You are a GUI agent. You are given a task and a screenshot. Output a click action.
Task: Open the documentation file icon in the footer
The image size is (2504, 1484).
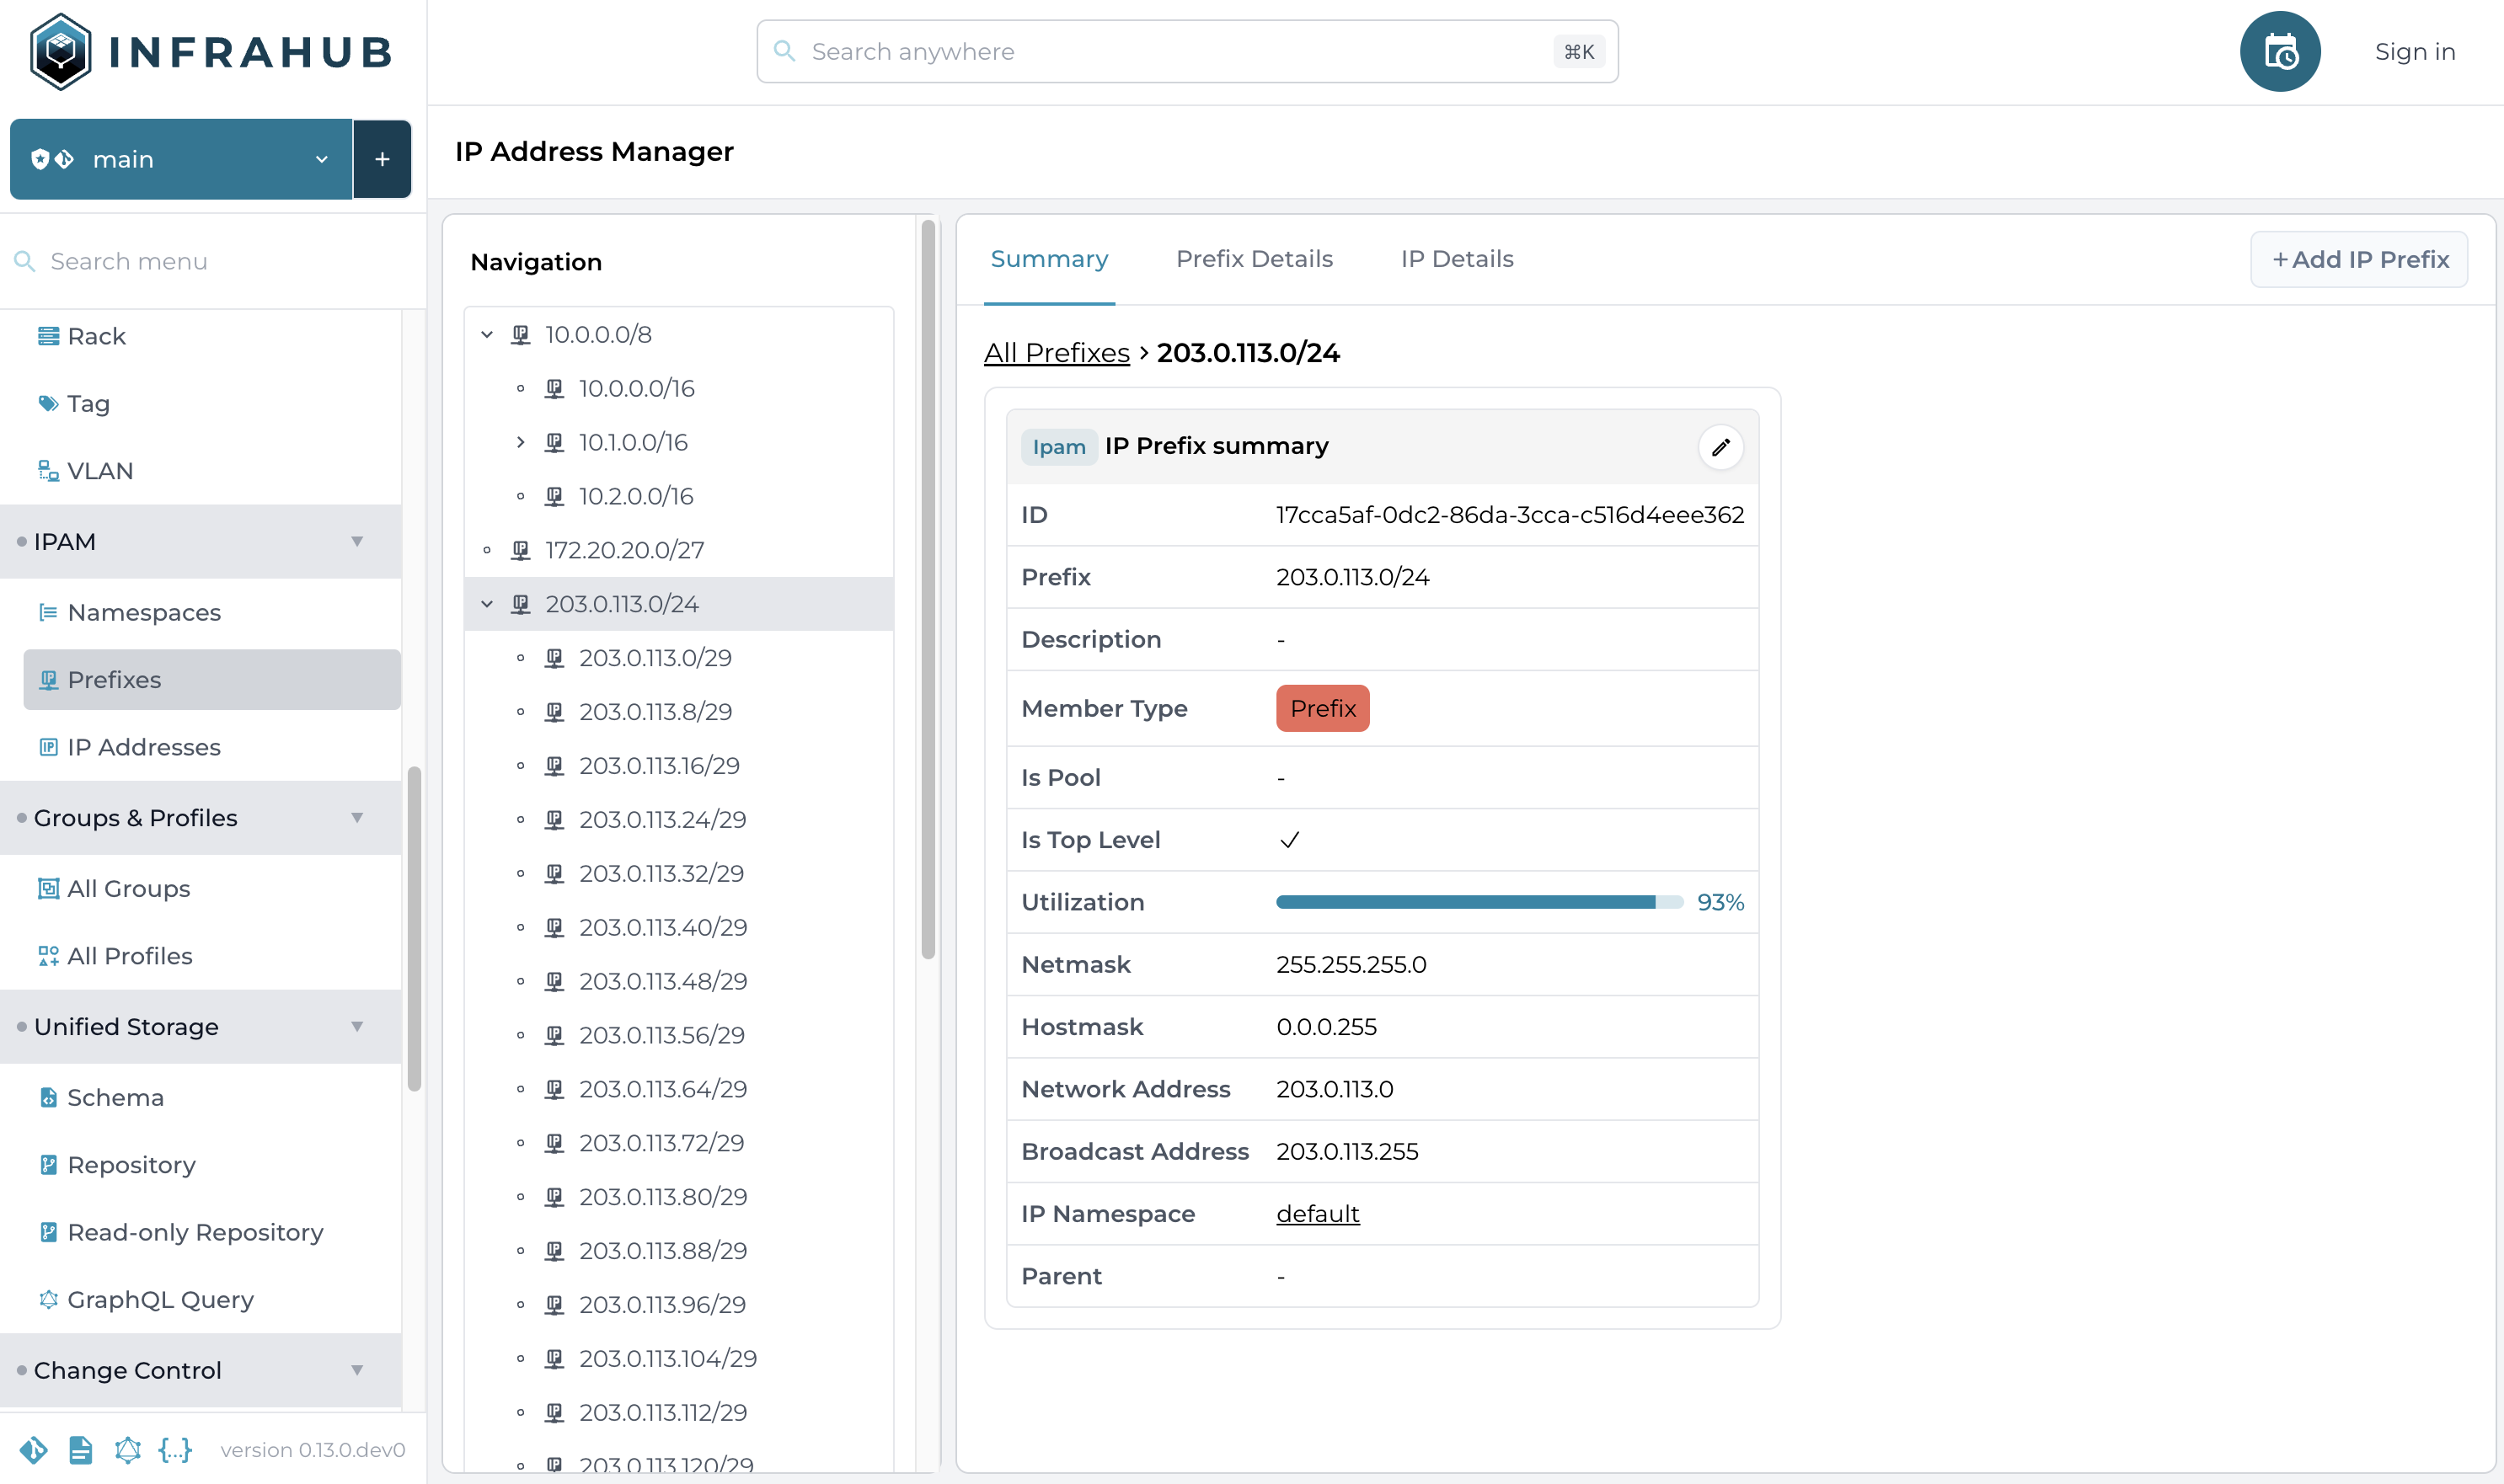click(x=80, y=1449)
